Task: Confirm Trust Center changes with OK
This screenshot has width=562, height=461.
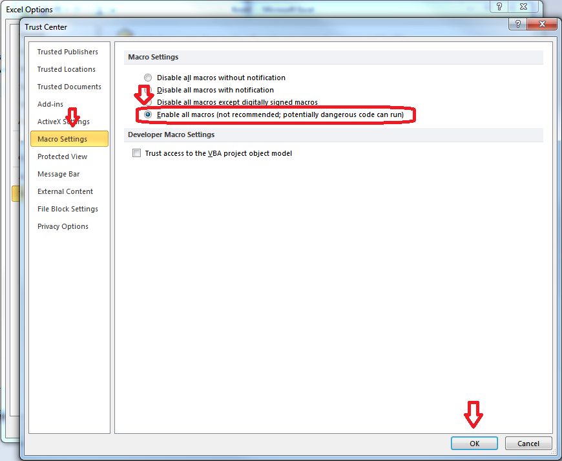Action: (x=474, y=444)
